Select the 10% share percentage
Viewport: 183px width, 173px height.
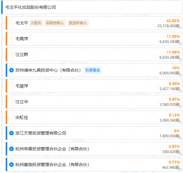(176, 68)
